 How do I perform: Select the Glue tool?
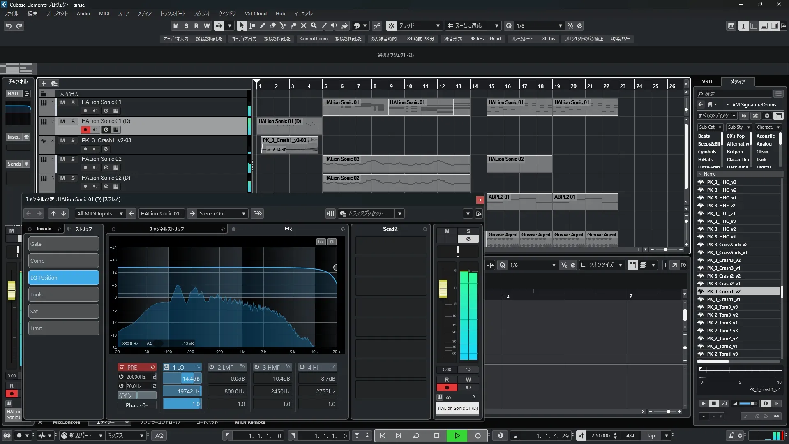point(293,25)
